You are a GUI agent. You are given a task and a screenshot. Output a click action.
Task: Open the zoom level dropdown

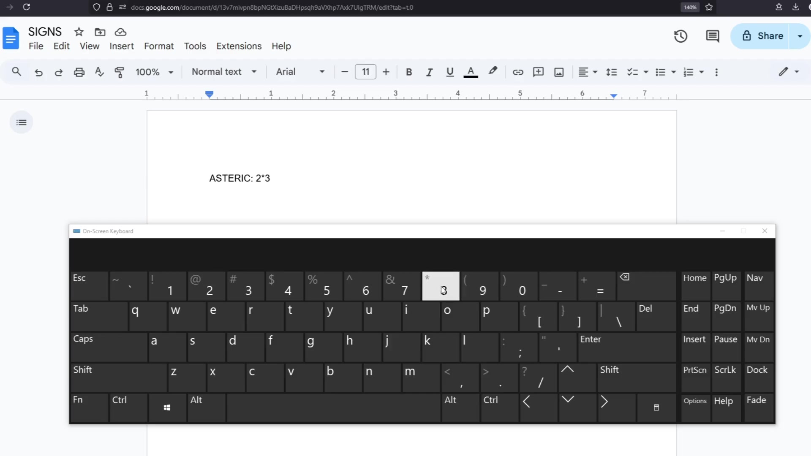tap(154, 72)
